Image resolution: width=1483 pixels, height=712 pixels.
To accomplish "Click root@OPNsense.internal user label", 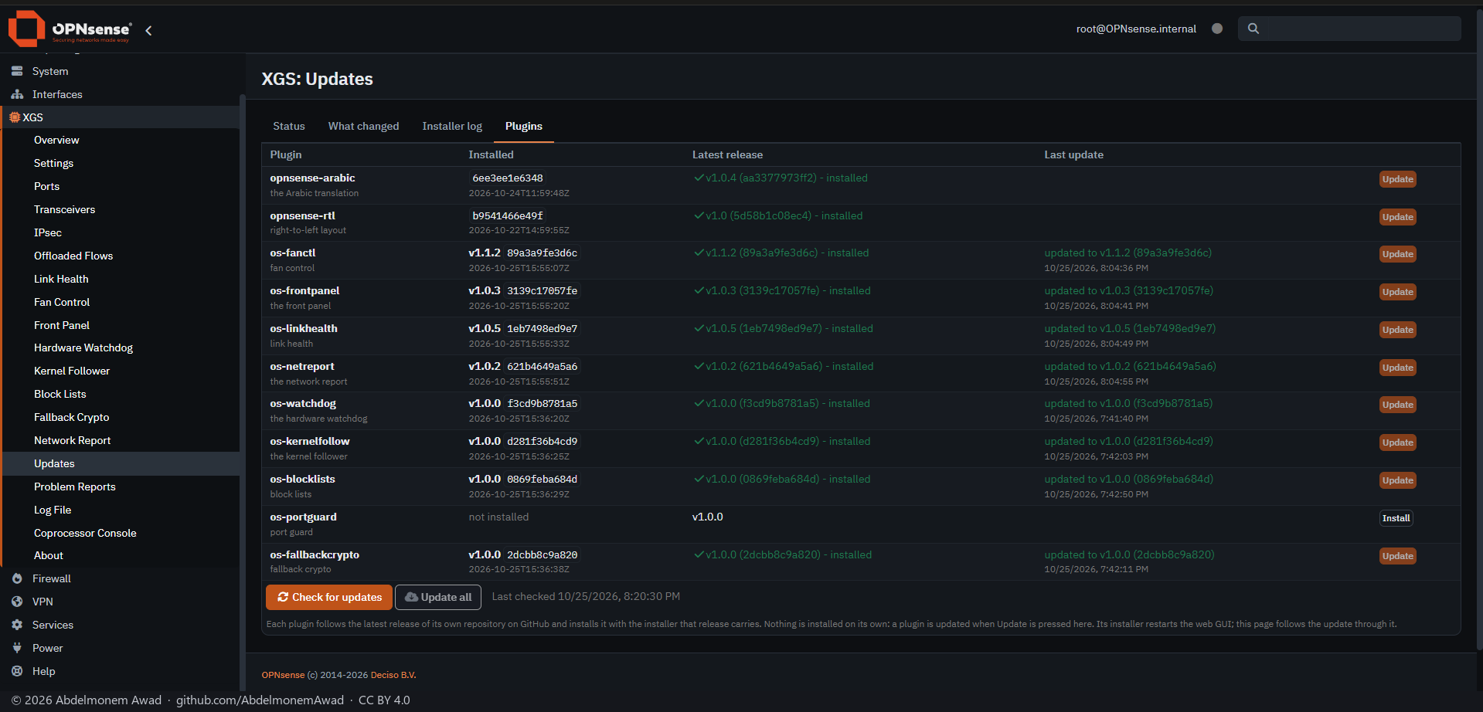I will click(x=1136, y=29).
